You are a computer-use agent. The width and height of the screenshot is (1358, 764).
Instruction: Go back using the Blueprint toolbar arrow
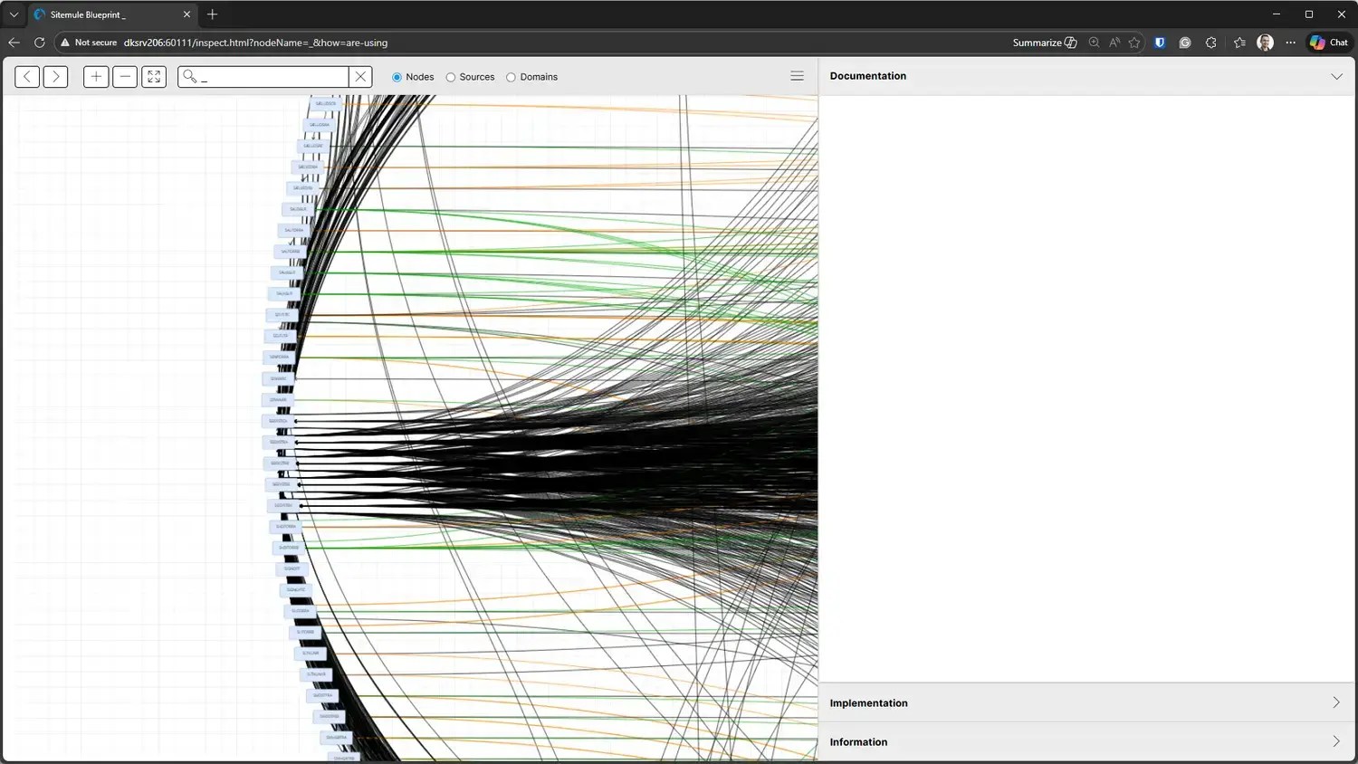(27, 77)
